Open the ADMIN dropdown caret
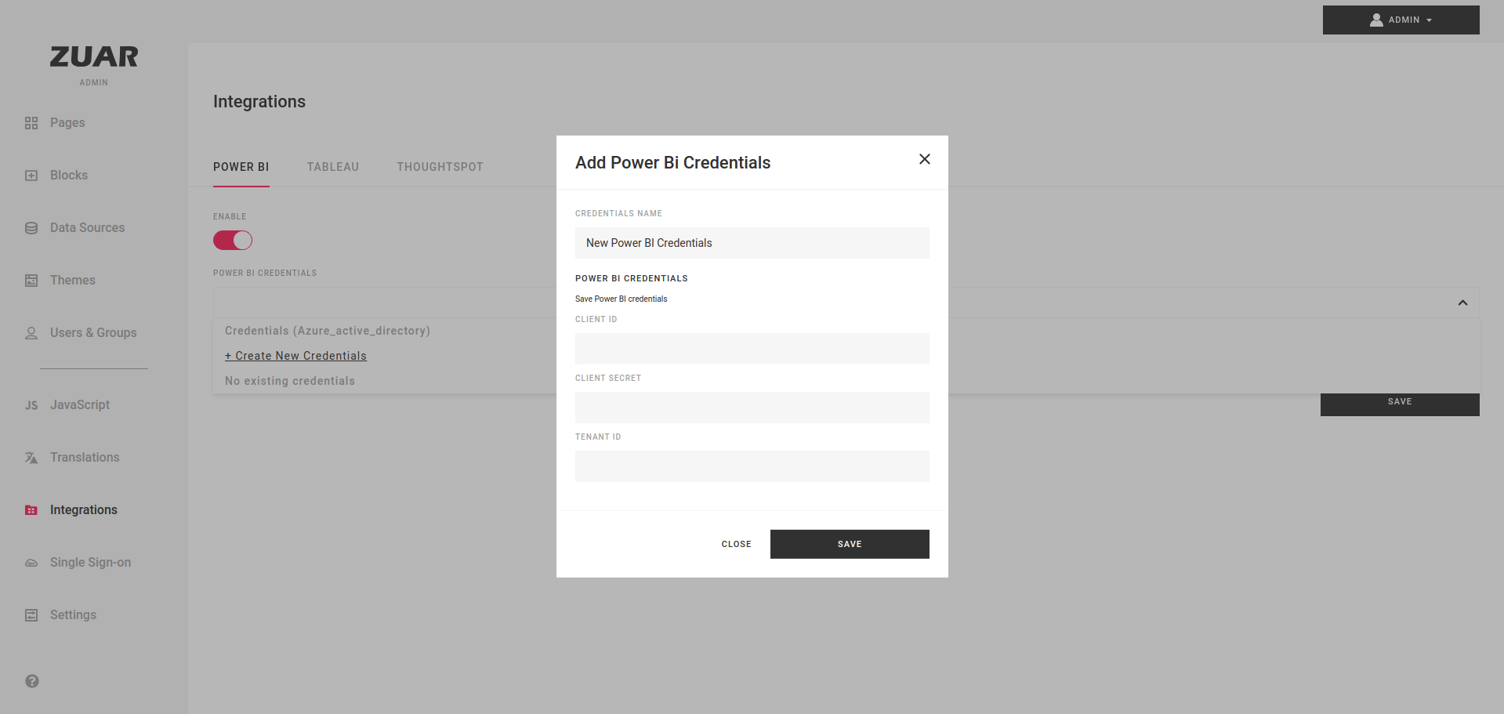The image size is (1504, 714). [1430, 20]
